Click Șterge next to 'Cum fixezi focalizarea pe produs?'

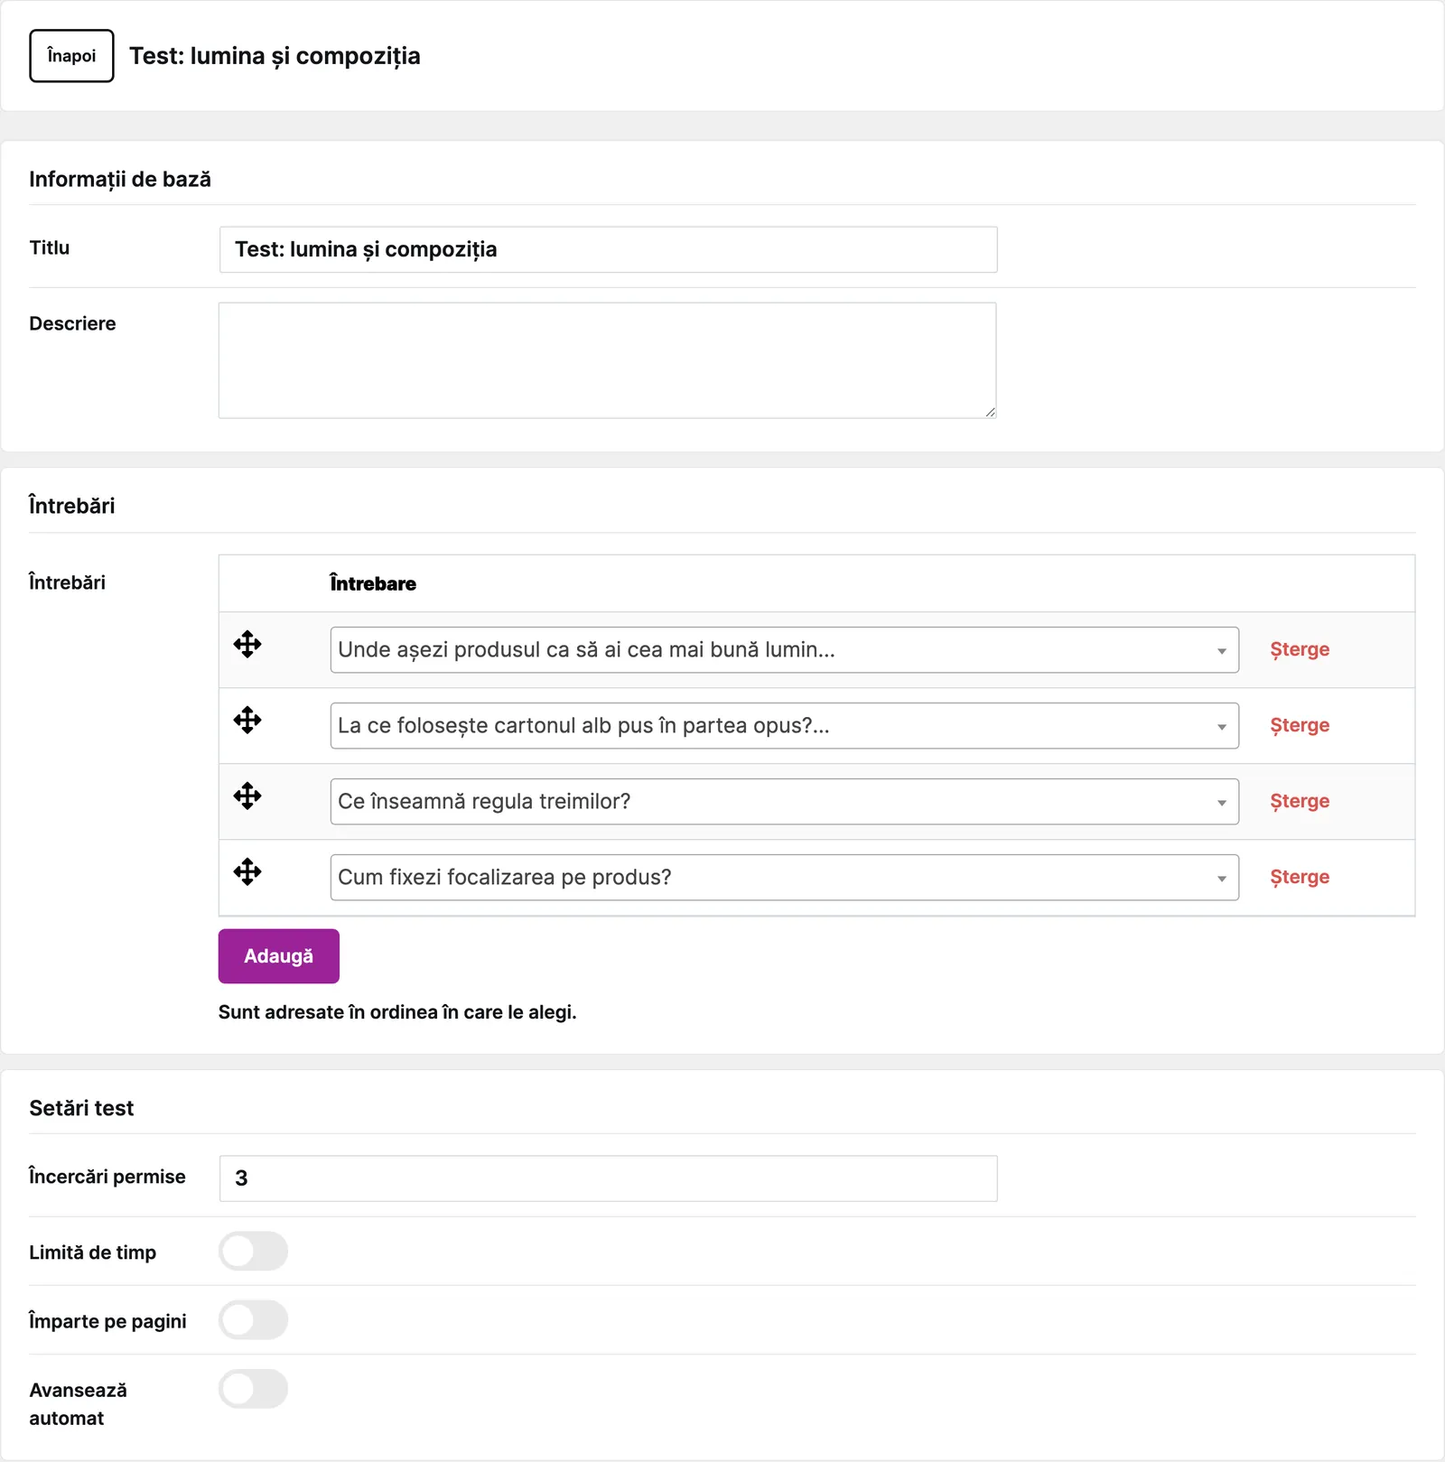coord(1300,877)
